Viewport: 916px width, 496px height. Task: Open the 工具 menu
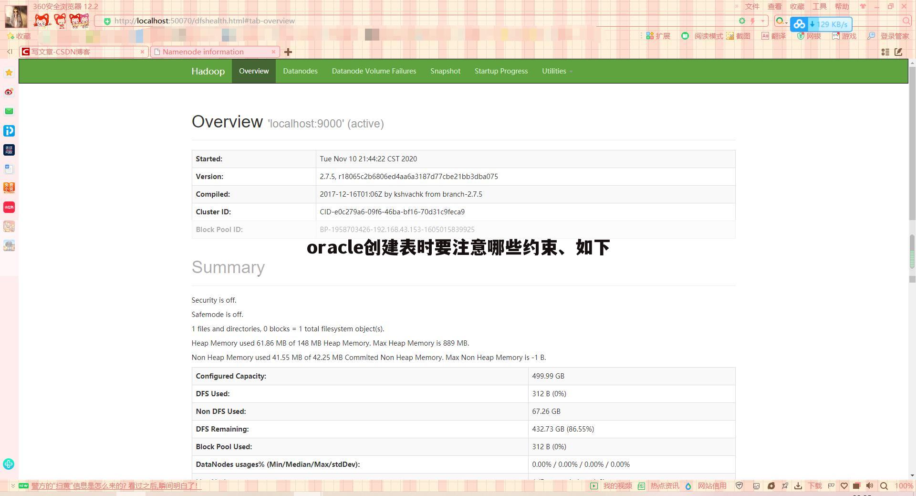820,6
